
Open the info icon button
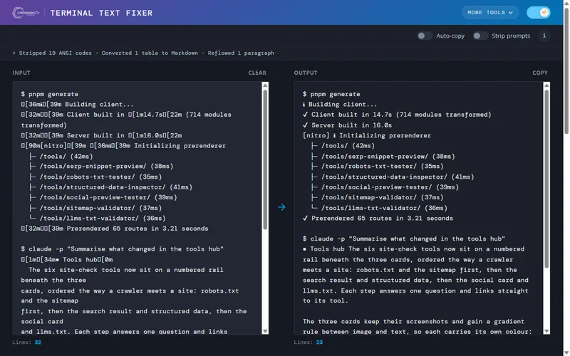(x=544, y=36)
